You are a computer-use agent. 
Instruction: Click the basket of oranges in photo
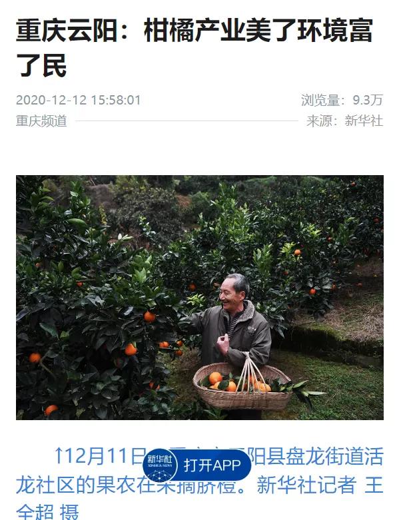pyautogui.click(x=242, y=386)
